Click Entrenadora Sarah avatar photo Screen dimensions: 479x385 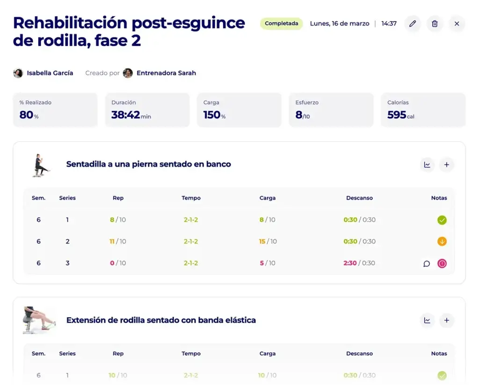(128, 73)
